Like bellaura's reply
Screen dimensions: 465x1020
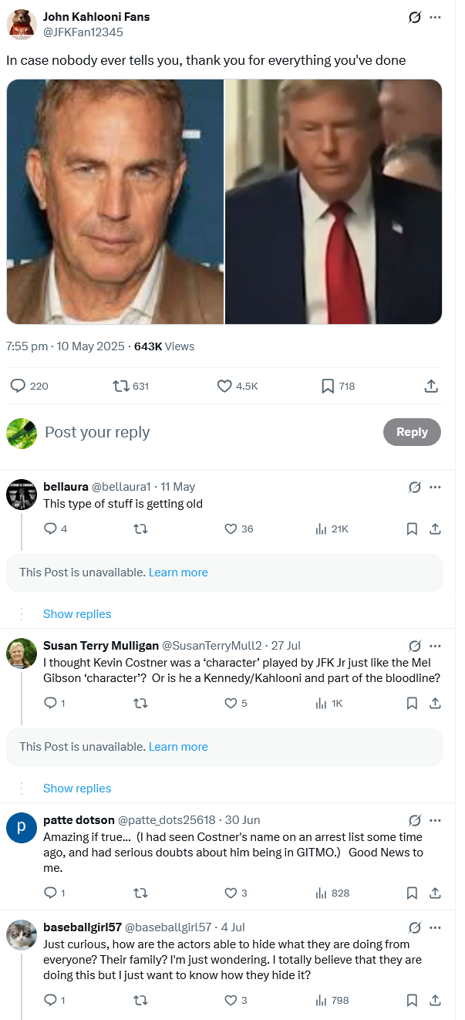[x=231, y=529]
